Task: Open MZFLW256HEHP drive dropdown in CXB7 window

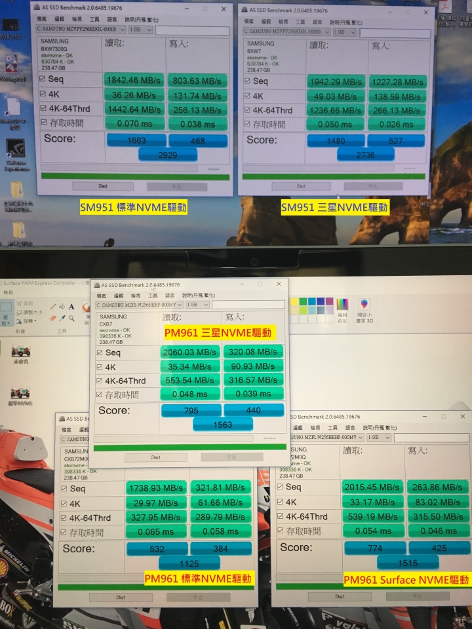Action: [x=139, y=305]
